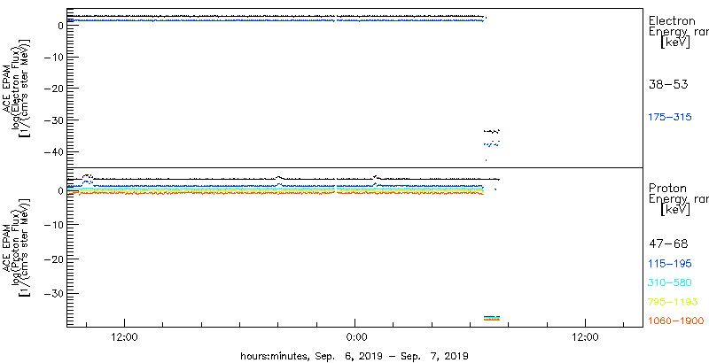The width and height of the screenshot is (709, 363).
Task: Click the 47-68 proton energy legend label
Action: pos(668,244)
